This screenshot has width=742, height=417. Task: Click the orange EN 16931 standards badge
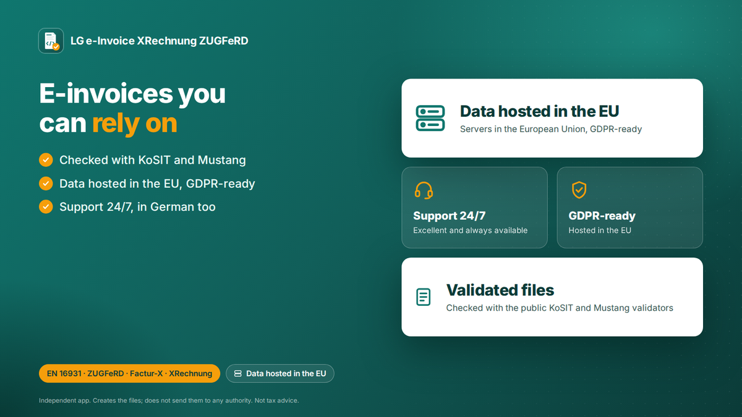coord(129,373)
